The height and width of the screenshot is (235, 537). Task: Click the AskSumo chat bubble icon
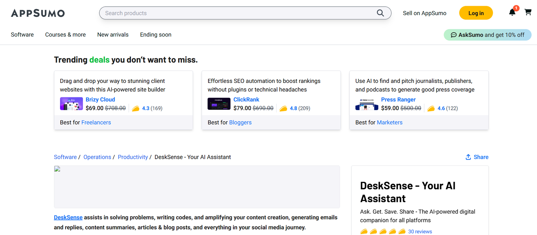point(453,35)
